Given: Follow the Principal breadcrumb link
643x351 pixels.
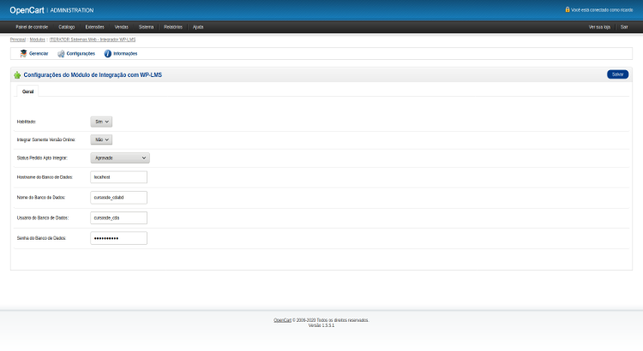Looking at the screenshot, I should pos(18,39).
